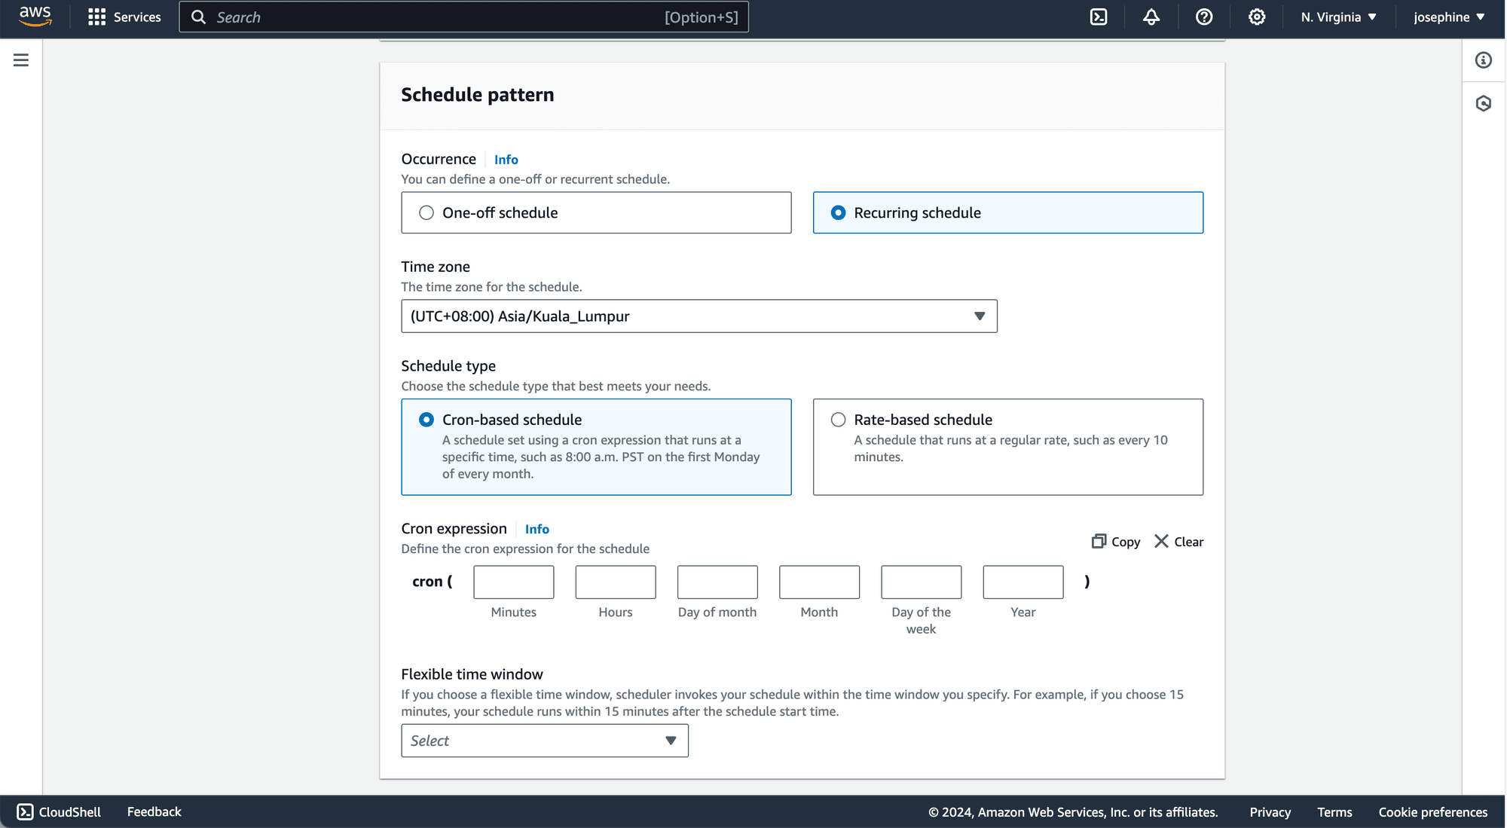Open the help question mark icon
The height and width of the screenshot is (828, 1507).
1204,17
